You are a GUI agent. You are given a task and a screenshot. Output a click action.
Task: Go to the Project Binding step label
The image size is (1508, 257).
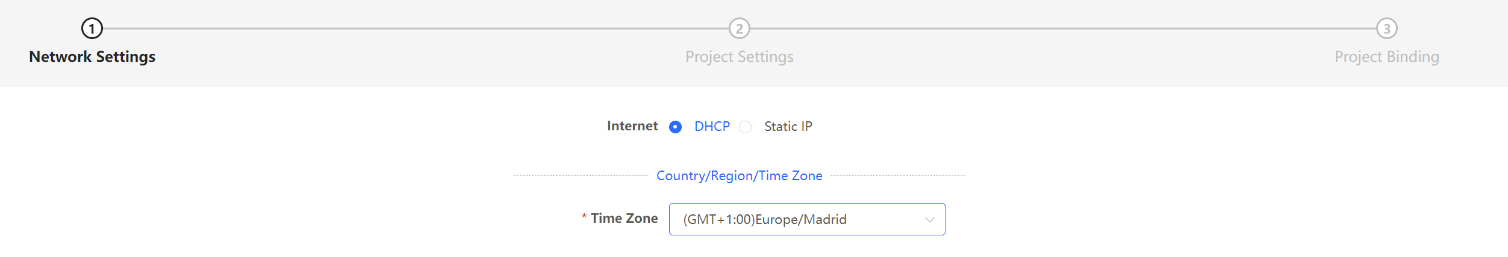click(x=1387, y=57)
